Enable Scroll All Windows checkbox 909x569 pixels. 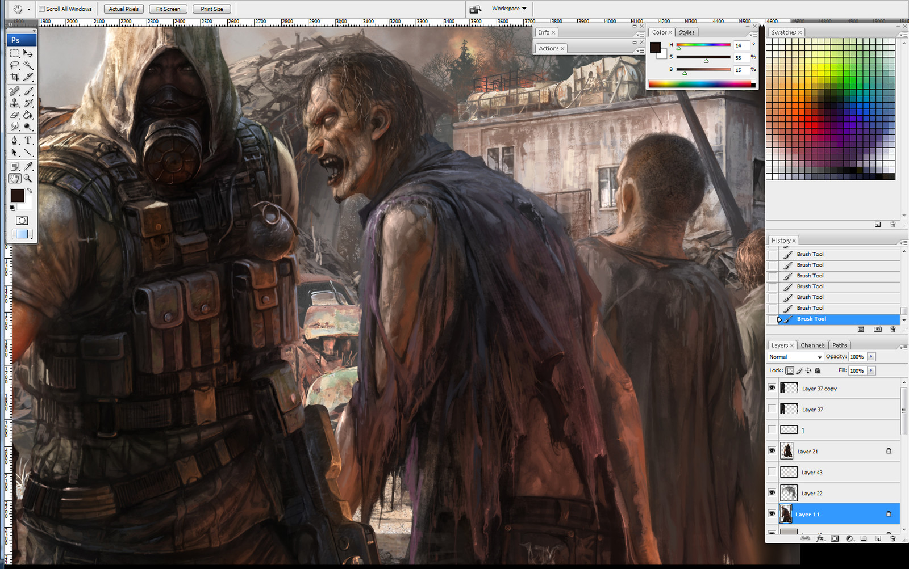[42, 9]
